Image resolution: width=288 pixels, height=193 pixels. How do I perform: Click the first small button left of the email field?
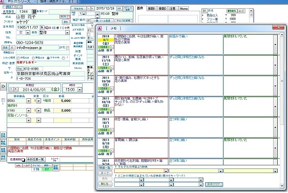[x=5, y=48]
